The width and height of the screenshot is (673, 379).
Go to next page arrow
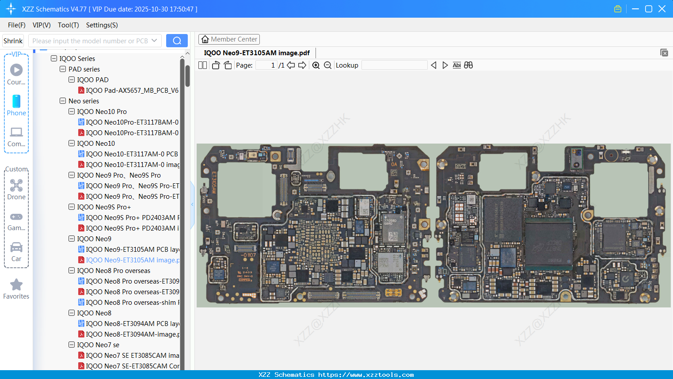302,65
